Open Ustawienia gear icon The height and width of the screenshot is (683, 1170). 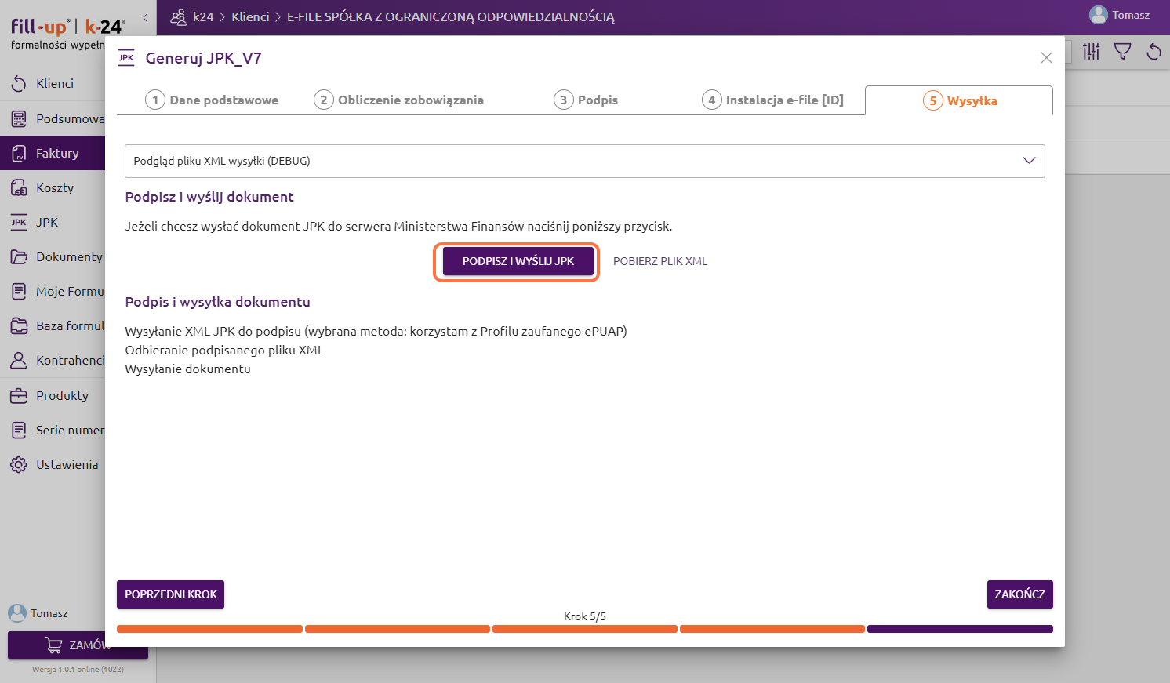coord(19,465)
